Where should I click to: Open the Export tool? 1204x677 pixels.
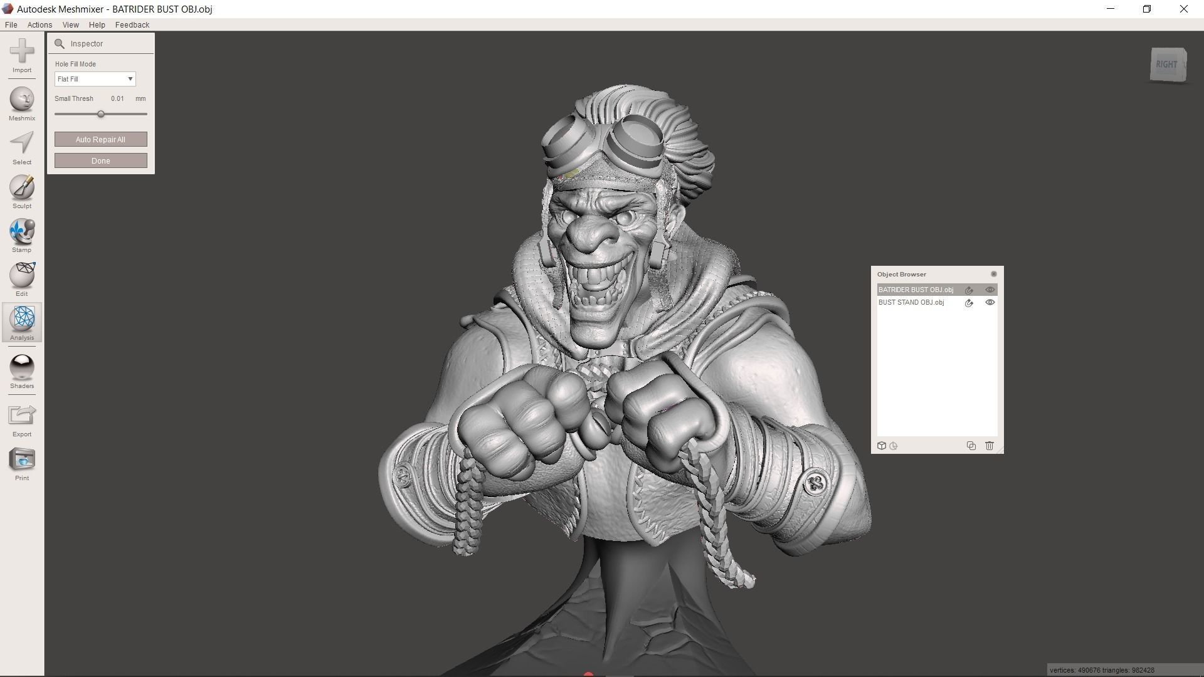point(22,420)
